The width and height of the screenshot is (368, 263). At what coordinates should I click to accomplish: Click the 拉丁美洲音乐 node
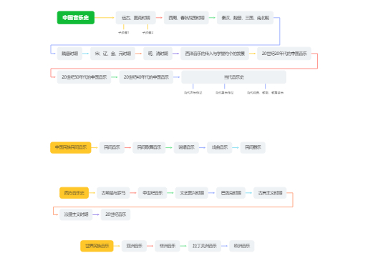pos(205,246)
